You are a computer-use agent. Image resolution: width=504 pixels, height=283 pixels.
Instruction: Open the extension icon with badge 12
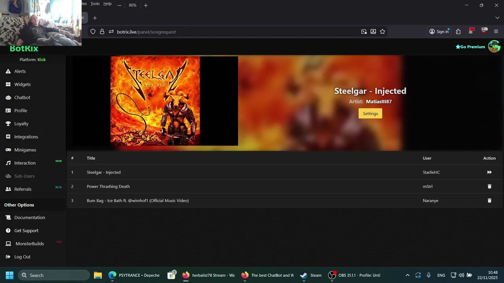click(471, 31)
